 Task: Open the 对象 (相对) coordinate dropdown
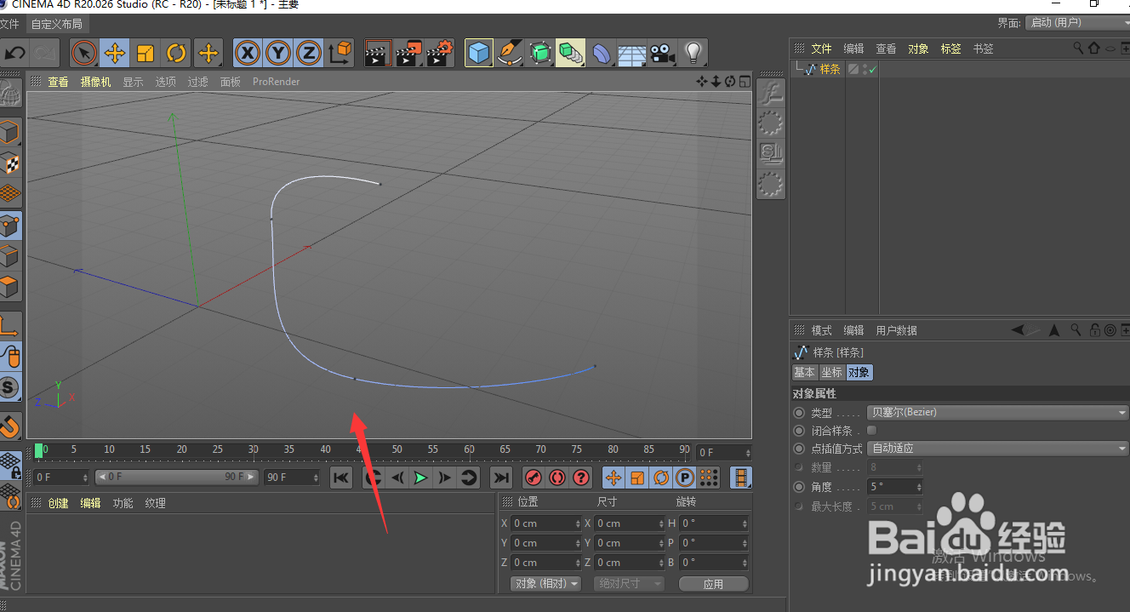click(545, 583)
